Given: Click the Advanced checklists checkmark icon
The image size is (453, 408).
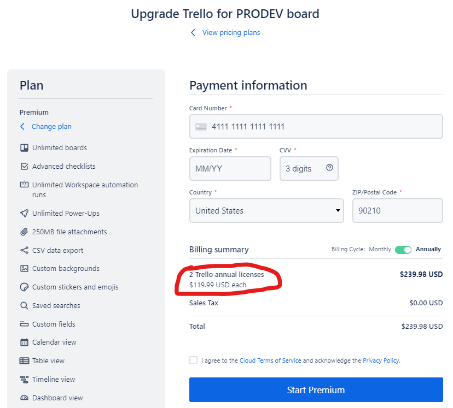Looking at the screenshot, I should (x=24, y=167).
